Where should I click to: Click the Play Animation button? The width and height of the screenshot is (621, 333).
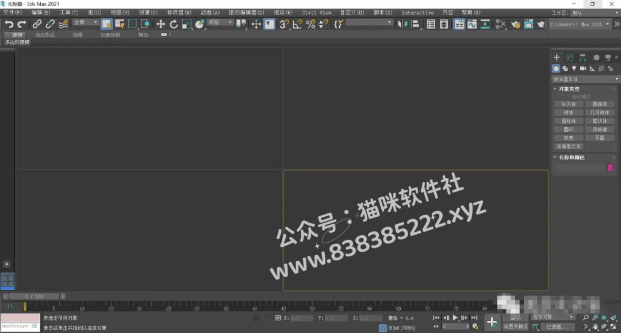pos(455,317)
